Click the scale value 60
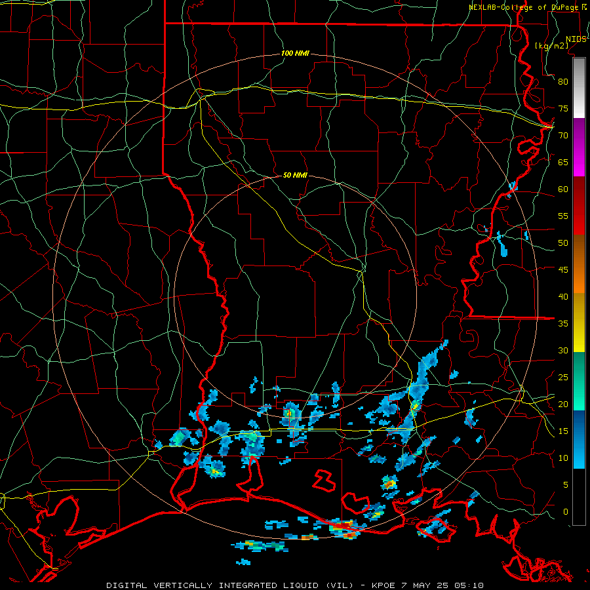This screenshot has width=590, height=590. coord(563,189)
